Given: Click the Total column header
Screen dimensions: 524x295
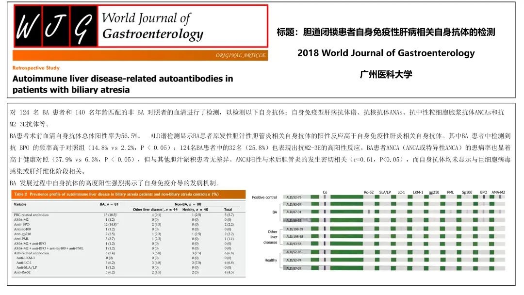Looking at the screenshot, I should 228,210.
